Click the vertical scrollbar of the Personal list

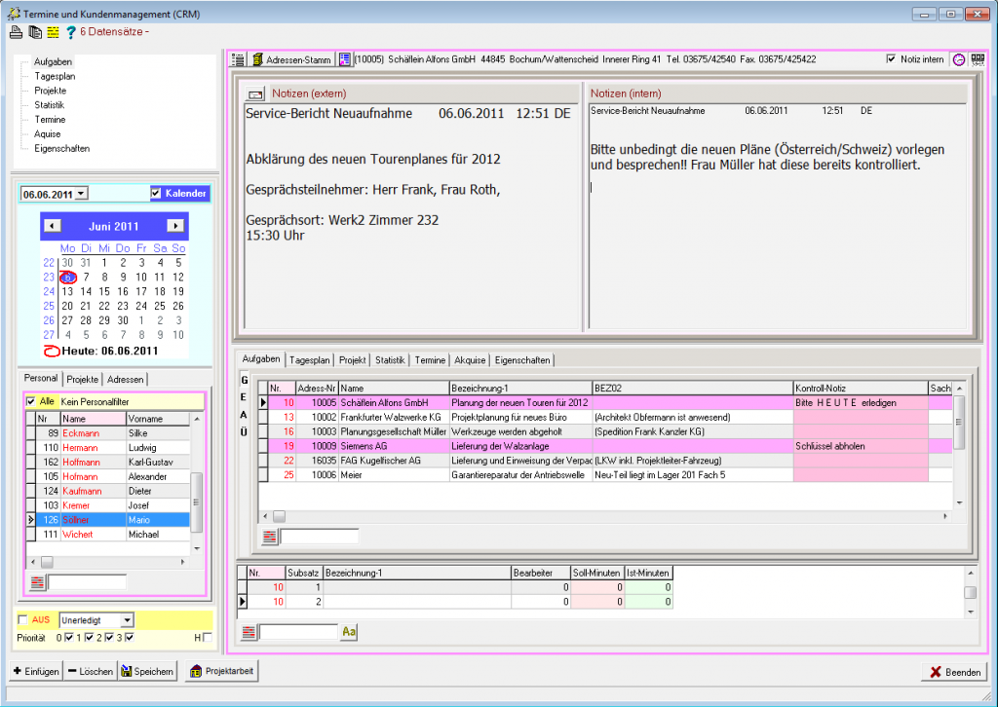point(197,483)
